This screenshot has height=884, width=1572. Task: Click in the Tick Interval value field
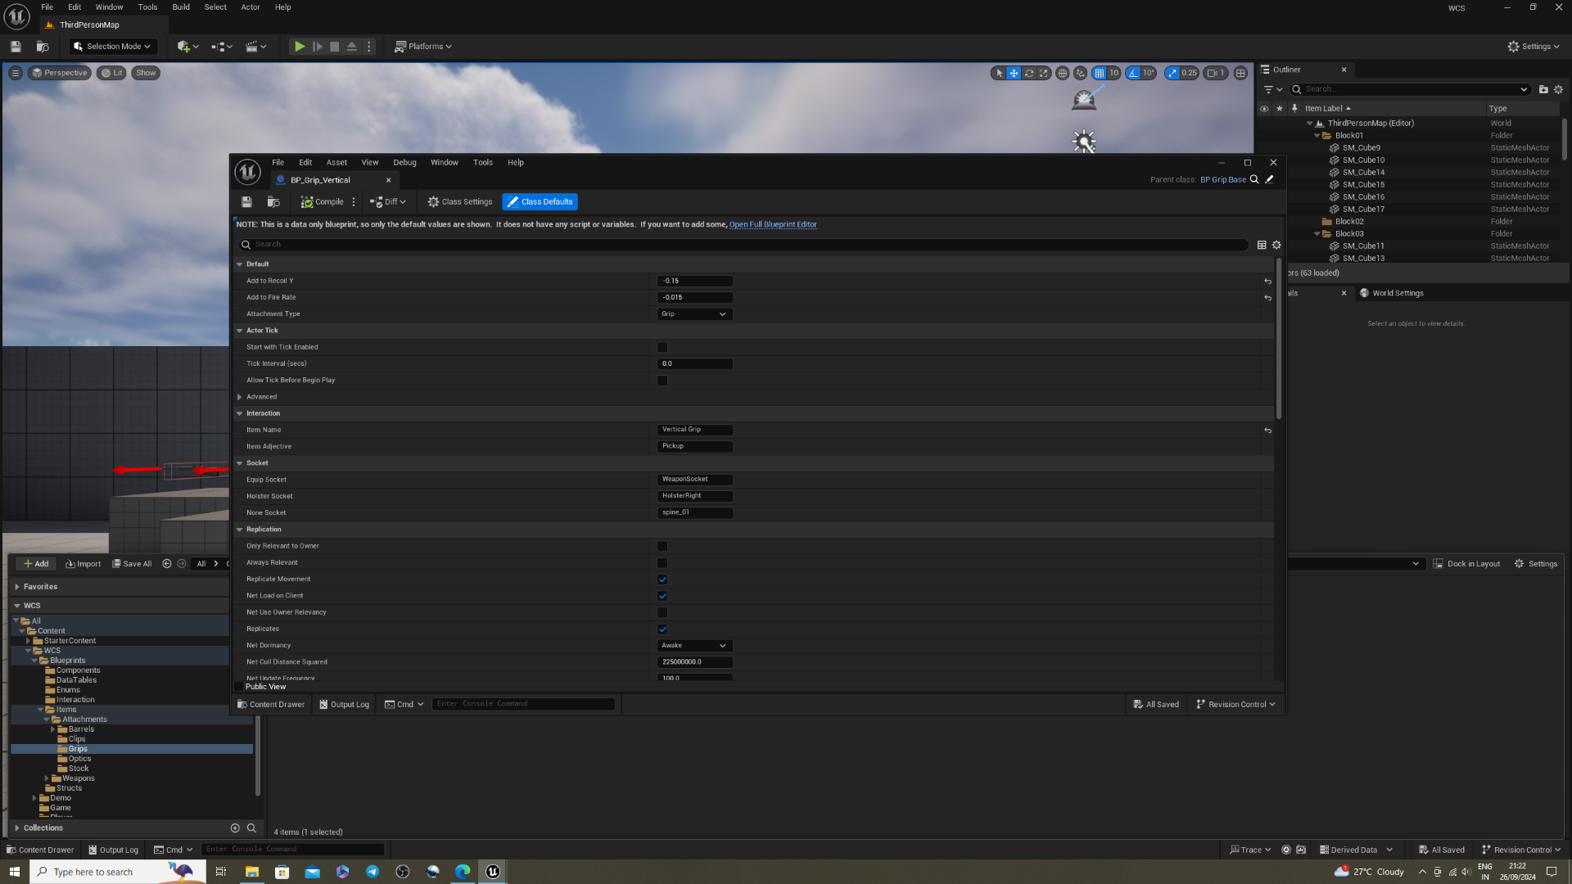click(694, 364)
